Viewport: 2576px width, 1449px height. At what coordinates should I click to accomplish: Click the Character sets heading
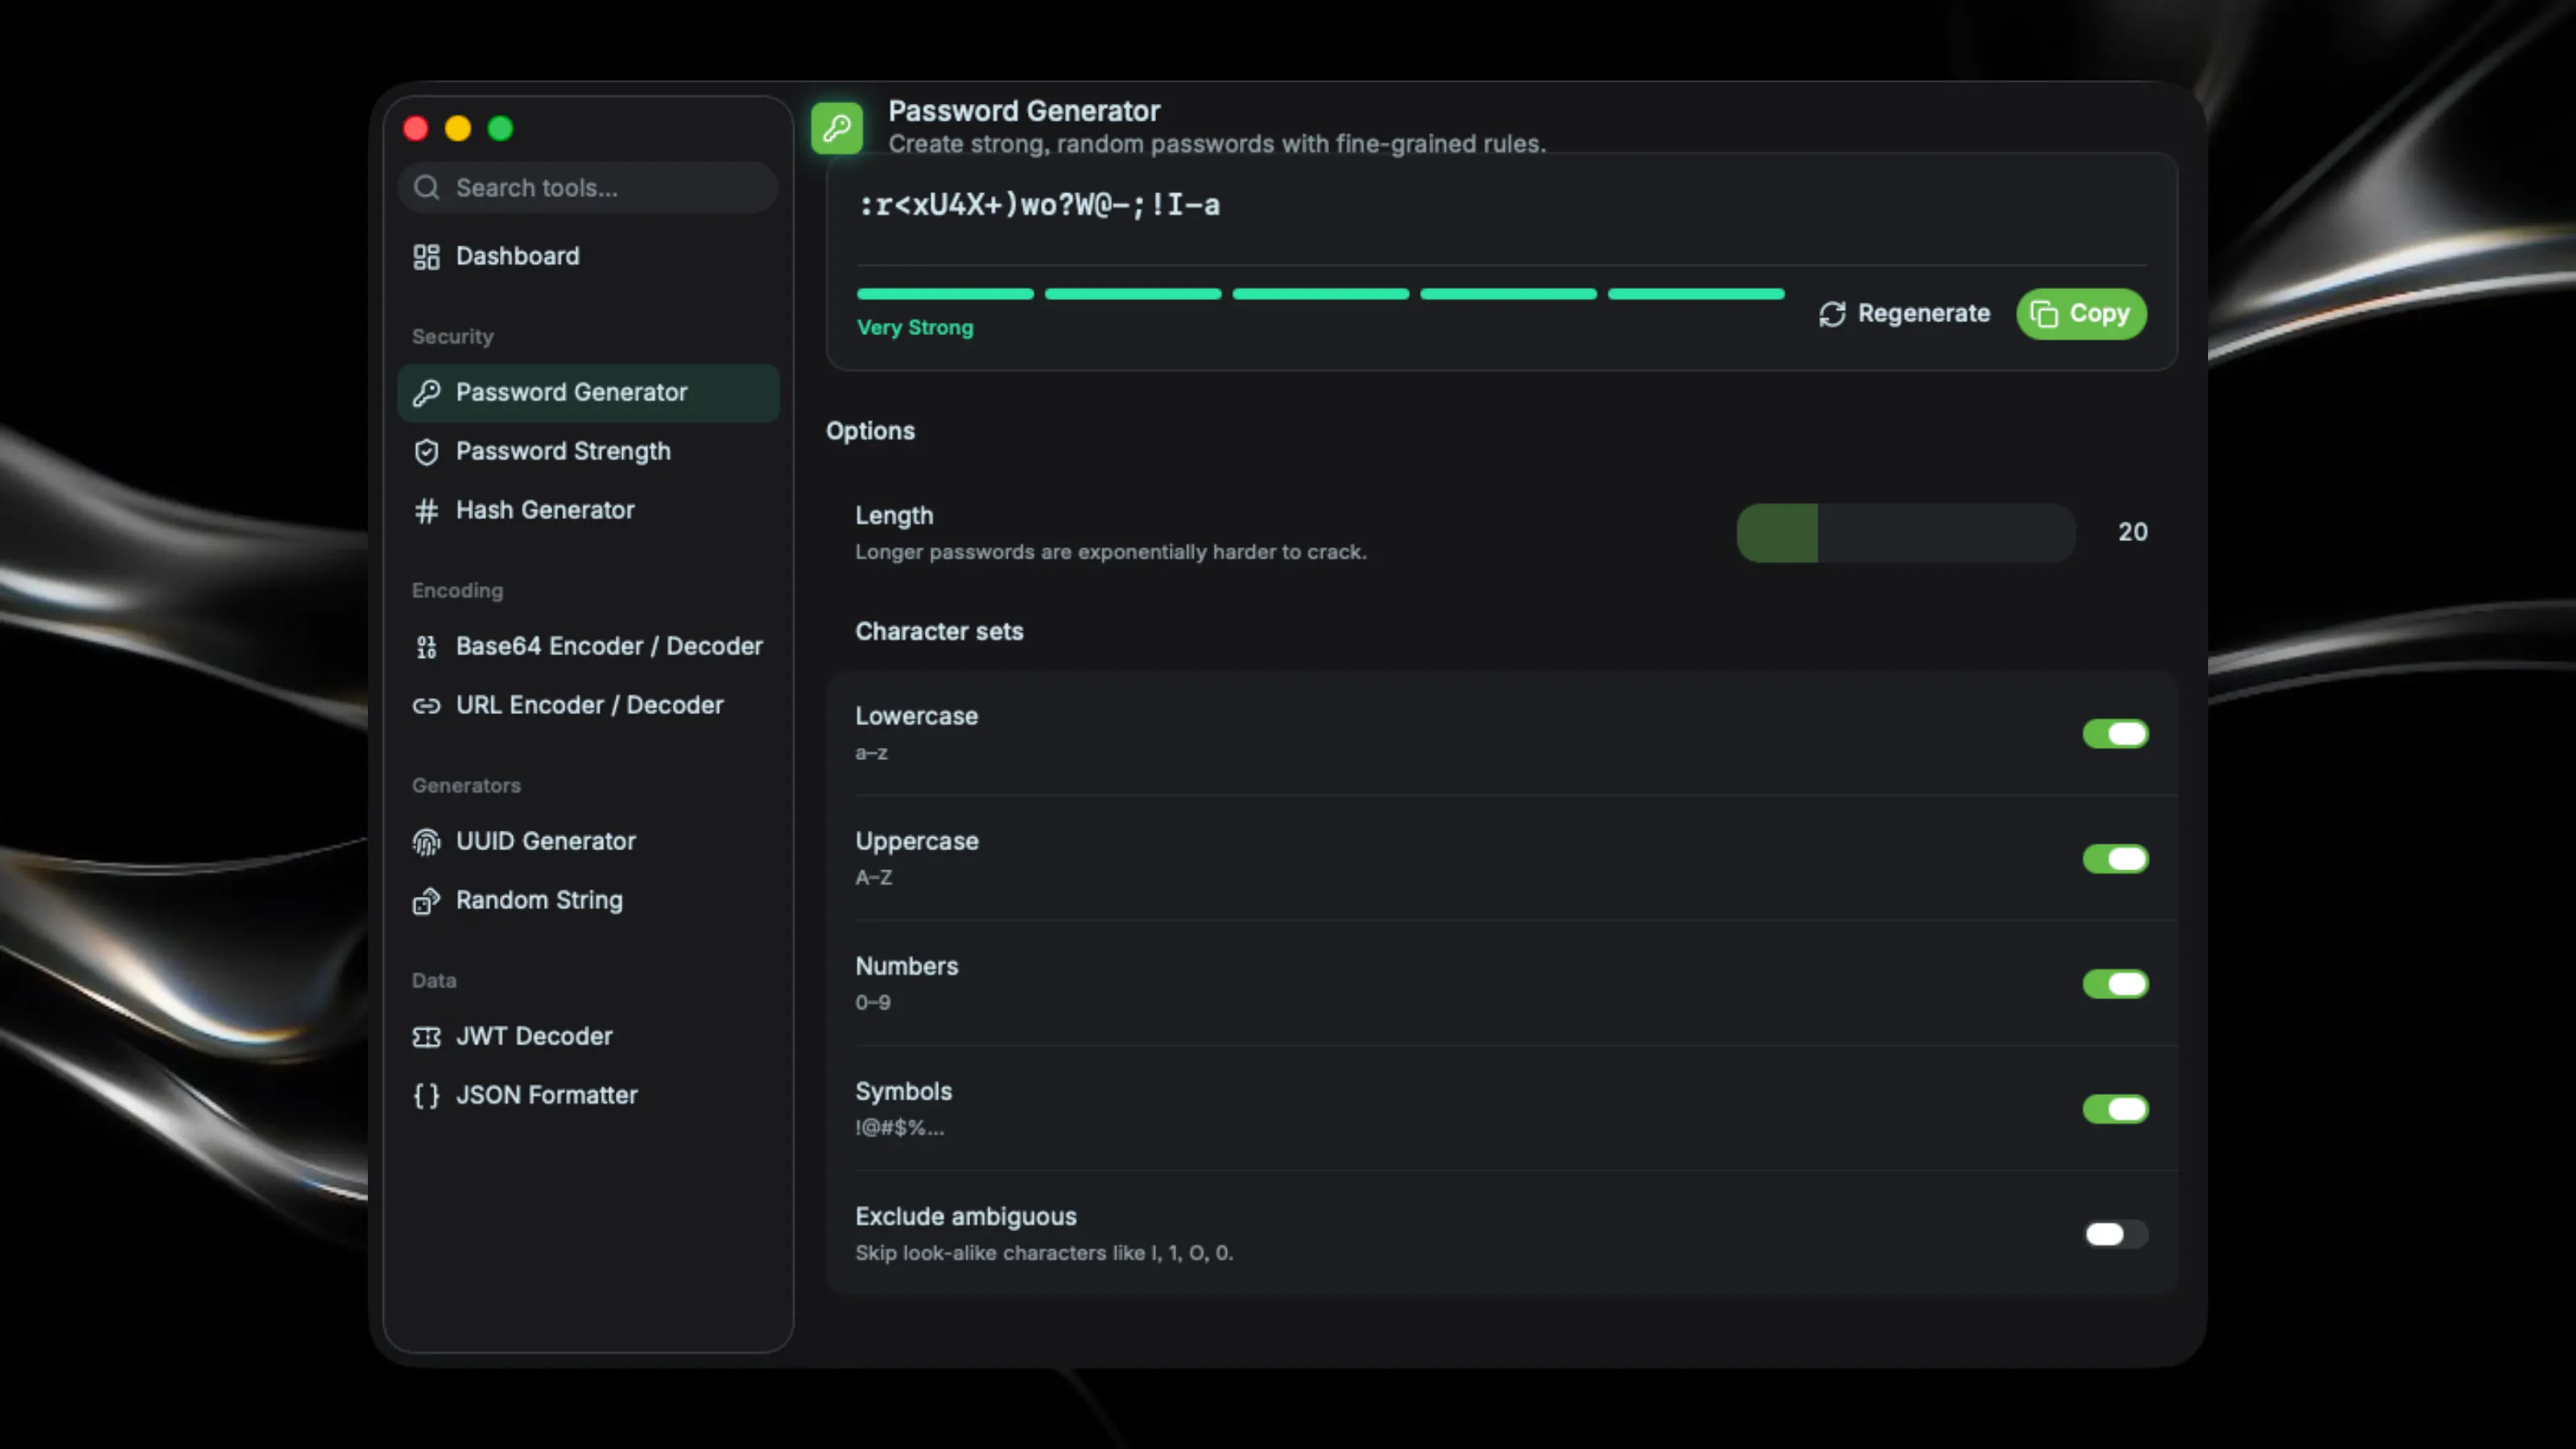[x=939, y=632]
